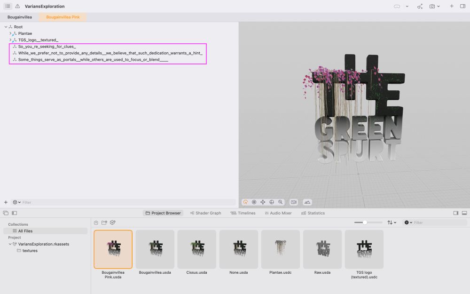The width and height of the screenshot is (470, 294).
Task: Click the new scene cube icon
Action: [113, 222]
